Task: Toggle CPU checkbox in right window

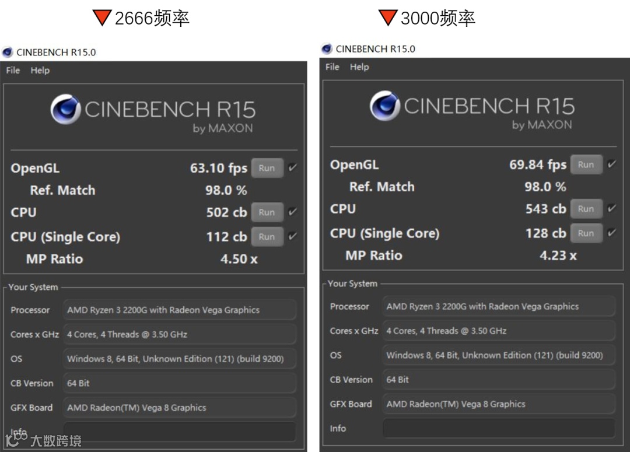Action: tap(612, 208)
